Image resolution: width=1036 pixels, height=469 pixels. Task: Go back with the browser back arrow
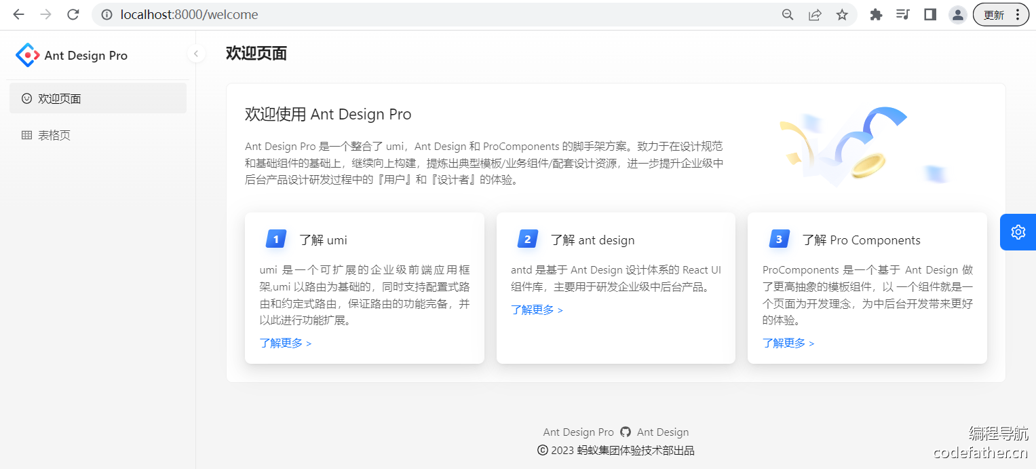[18, 14]
